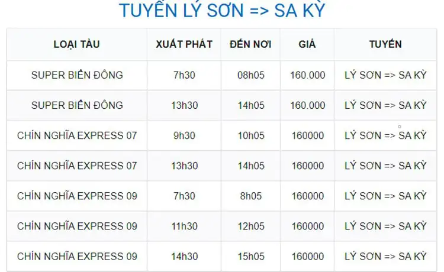This screenshot has height=272, width=444.
Task: Select CHÍN NGHĨA EXPRESS 09 departing at 14h30
Action: 77,257
